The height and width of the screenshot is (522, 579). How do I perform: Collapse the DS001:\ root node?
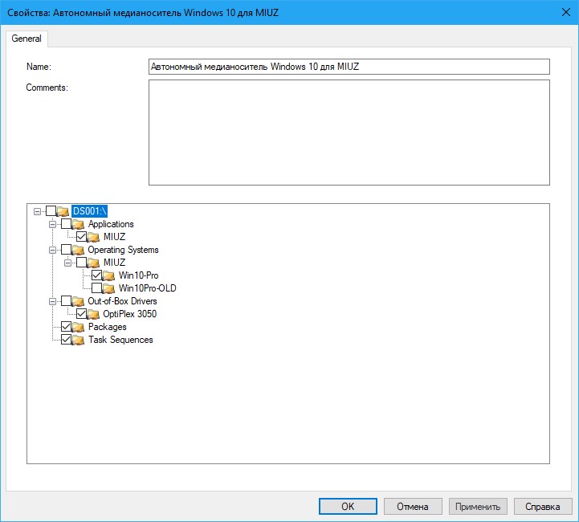38,211
